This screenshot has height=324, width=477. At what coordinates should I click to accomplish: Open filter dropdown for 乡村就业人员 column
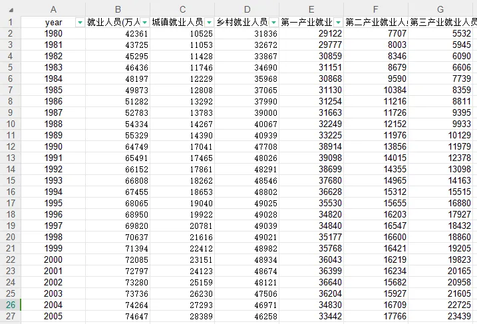pyautogui.click(x=274, y=22)
